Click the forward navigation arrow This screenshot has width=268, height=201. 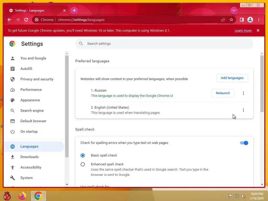click(x=18, y=20)
